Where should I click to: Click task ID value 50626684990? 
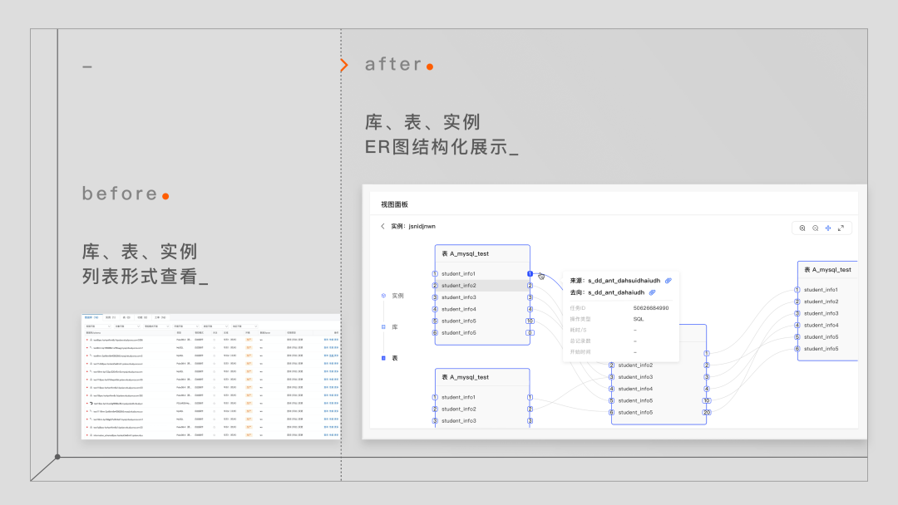pyautogui.click(x=650, y=308)
